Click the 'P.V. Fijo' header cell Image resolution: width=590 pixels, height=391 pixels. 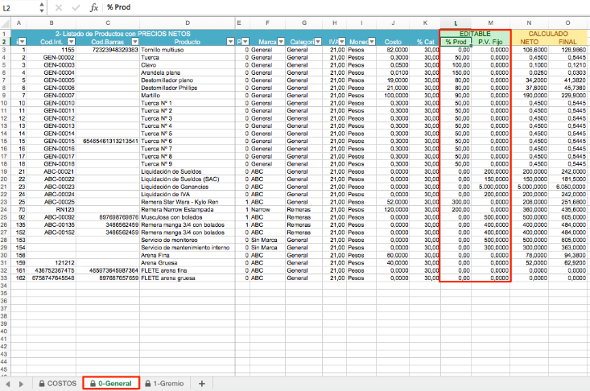491,42
